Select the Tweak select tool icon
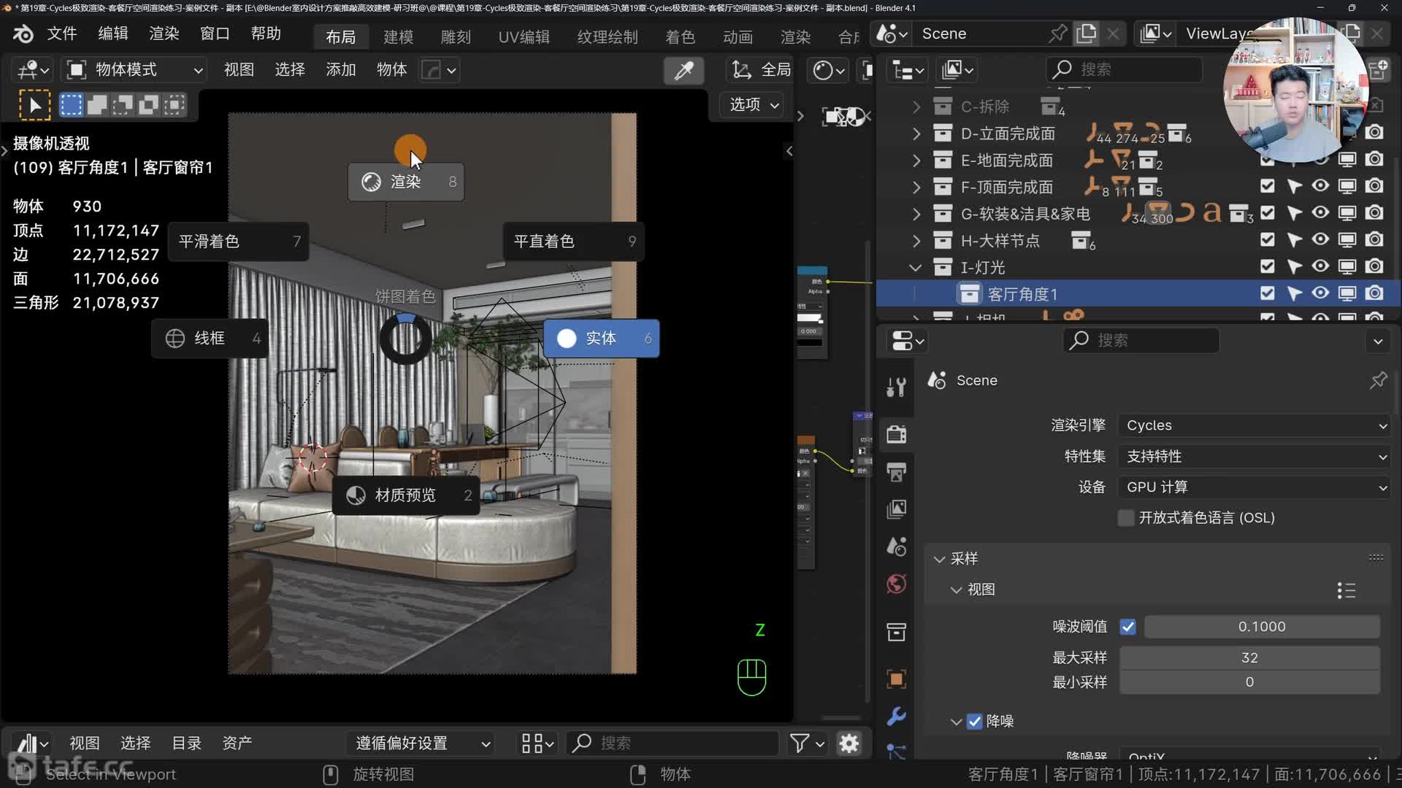Viewport: 1402px width, 788px height. click(x=34, y=105)
